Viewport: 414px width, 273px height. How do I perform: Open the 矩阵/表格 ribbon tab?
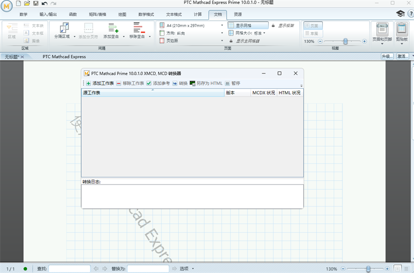coord(97,14)
